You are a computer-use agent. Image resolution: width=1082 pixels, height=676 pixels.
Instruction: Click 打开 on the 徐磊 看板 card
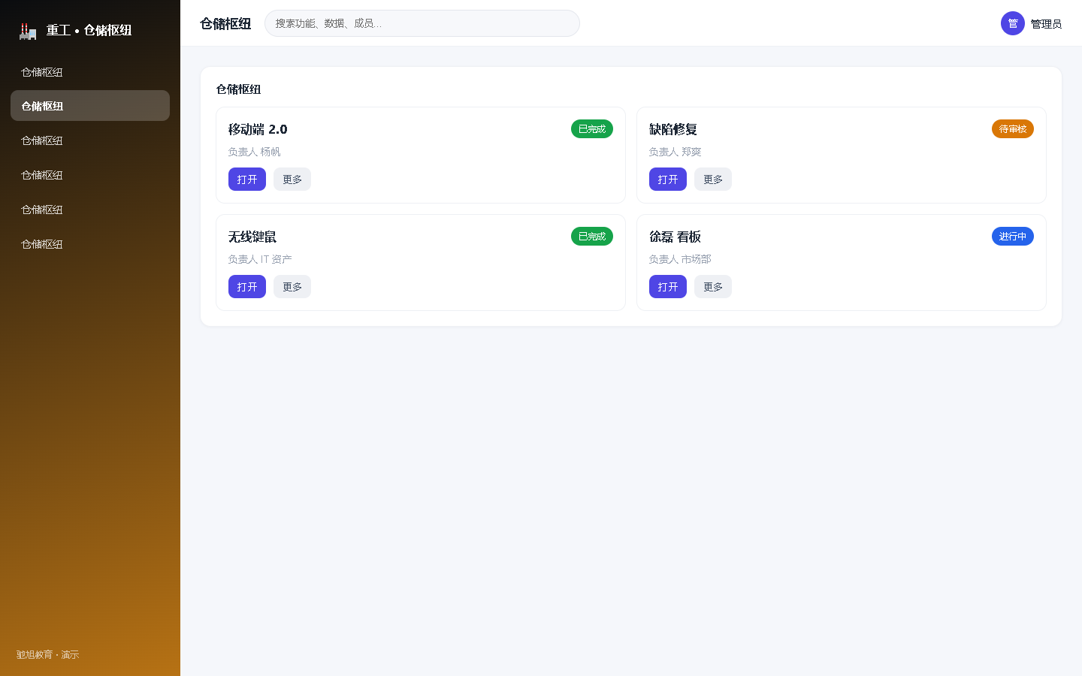668,287
